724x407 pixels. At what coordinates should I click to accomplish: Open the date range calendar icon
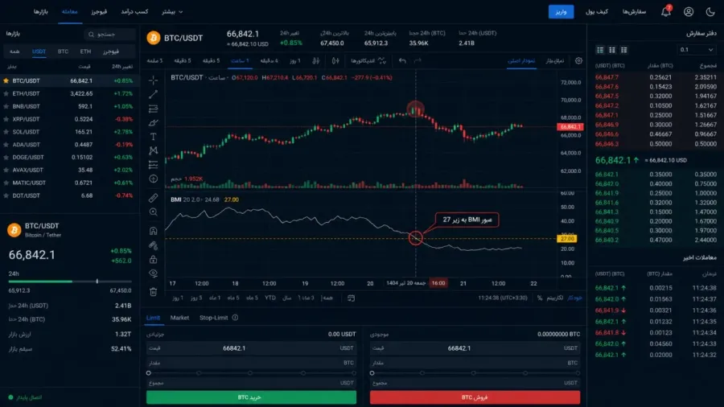click(351, 298)
